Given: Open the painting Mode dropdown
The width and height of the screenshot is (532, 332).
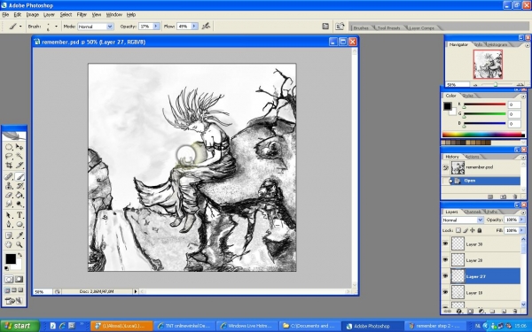Looking at the screenshot, I should point(96,26).
